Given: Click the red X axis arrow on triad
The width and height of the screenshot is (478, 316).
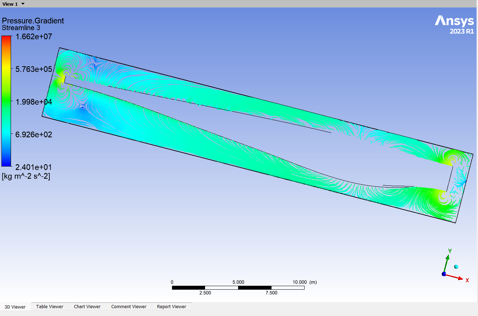Looking at the screenshot, I should pyautogui.click(x=458, y=277).
